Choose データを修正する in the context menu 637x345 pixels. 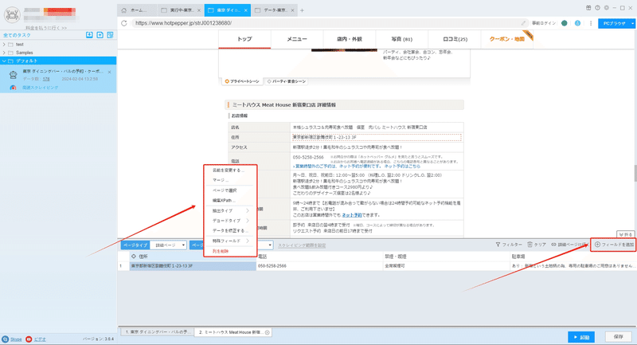[x=230, y=231]
